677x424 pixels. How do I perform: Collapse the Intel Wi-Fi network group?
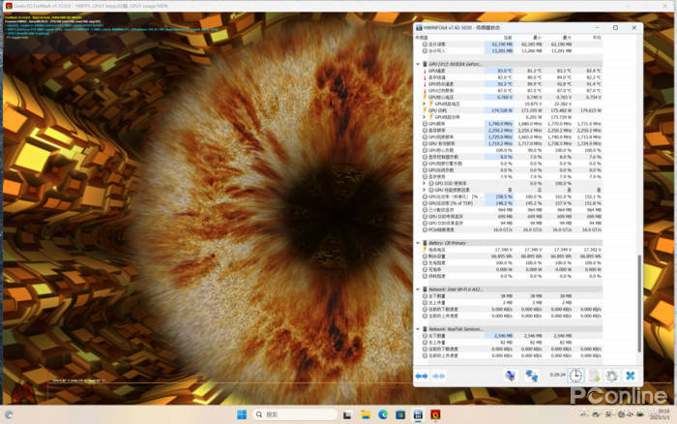(x=419, y=288)
